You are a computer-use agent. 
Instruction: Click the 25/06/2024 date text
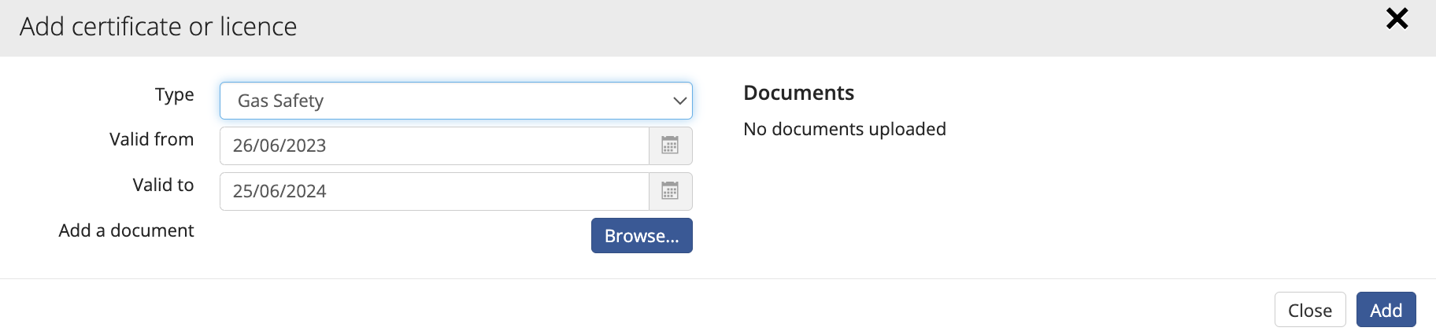point(279,191)
